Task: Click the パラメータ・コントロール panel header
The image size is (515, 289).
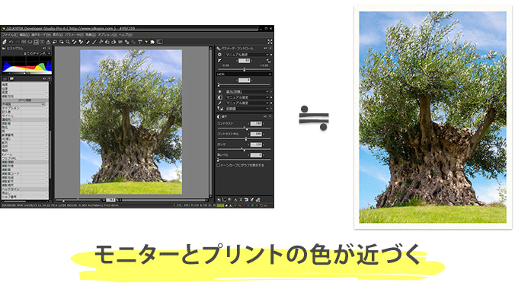Action: [244, 48]
